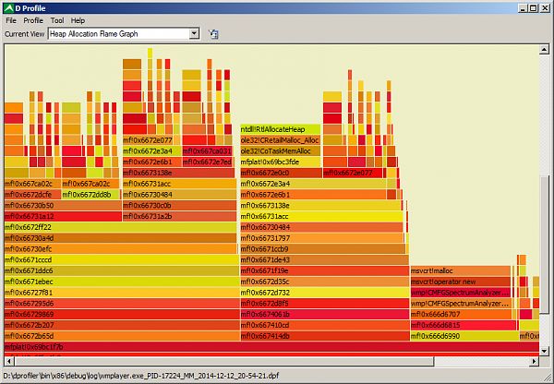Screen dimensions: 554x384
Task: Select the ole32!CRetailMalloc_Alloc frame
Action: (x=281, y=140)
